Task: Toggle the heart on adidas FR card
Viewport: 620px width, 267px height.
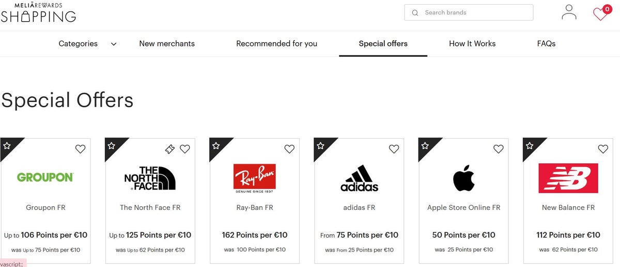Action: point(394,149)
